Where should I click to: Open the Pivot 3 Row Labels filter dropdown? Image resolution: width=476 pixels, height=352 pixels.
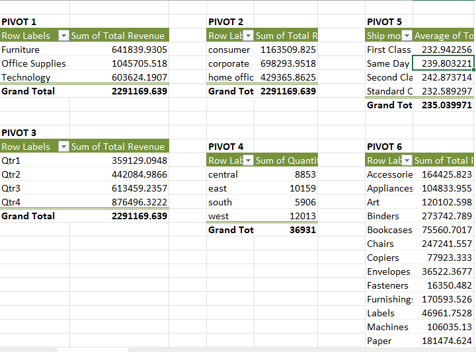63,147
